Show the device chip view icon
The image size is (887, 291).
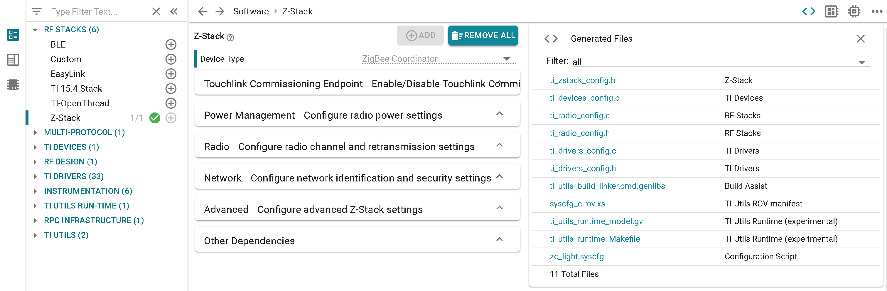click(854, 11)
